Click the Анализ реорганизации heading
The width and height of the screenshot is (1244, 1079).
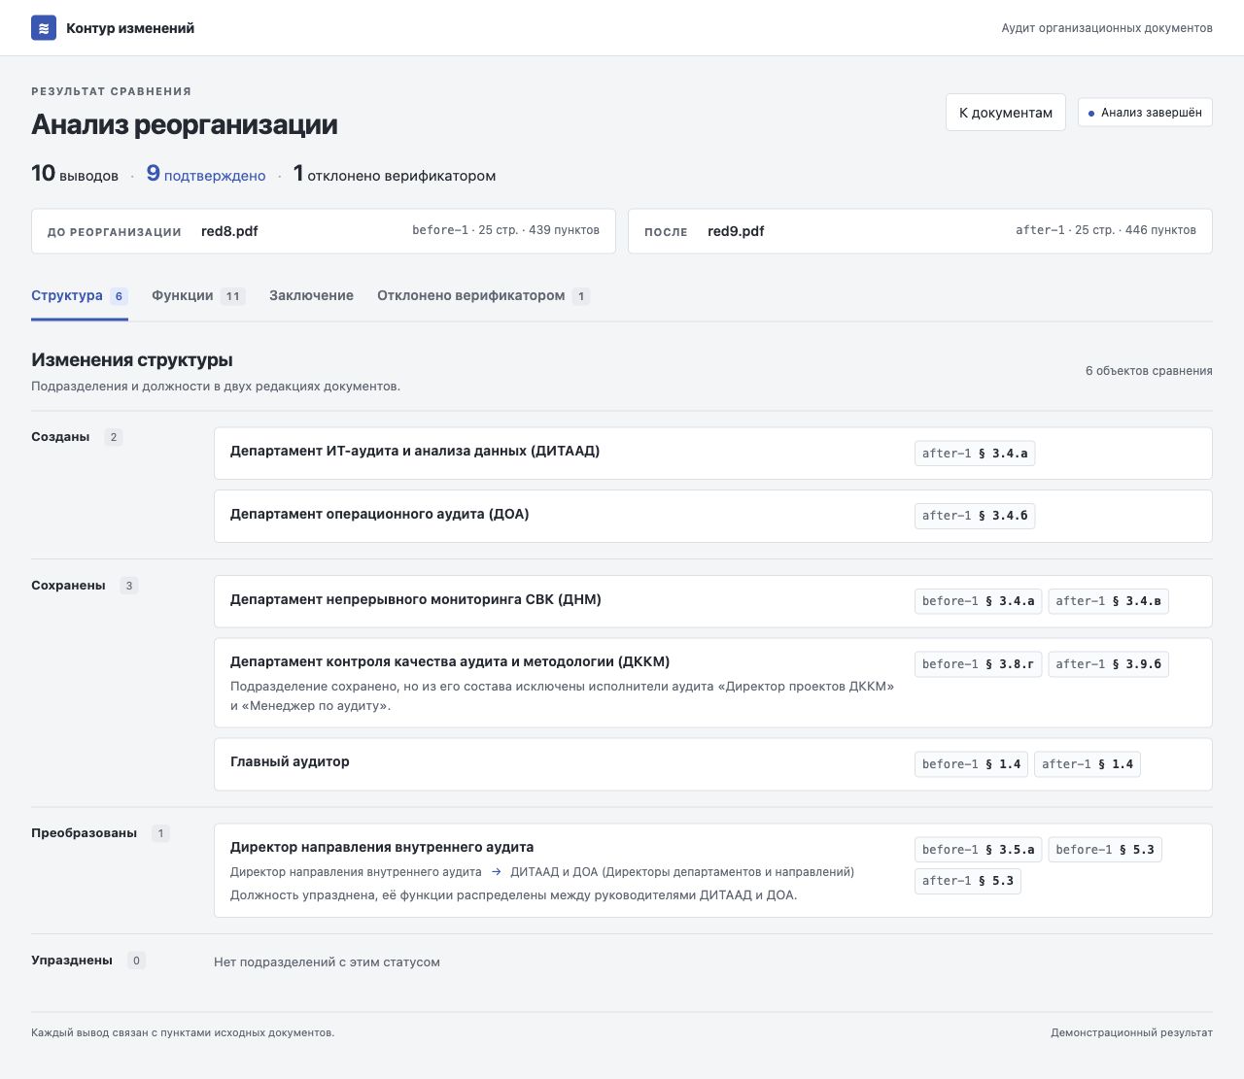[185, 124]
